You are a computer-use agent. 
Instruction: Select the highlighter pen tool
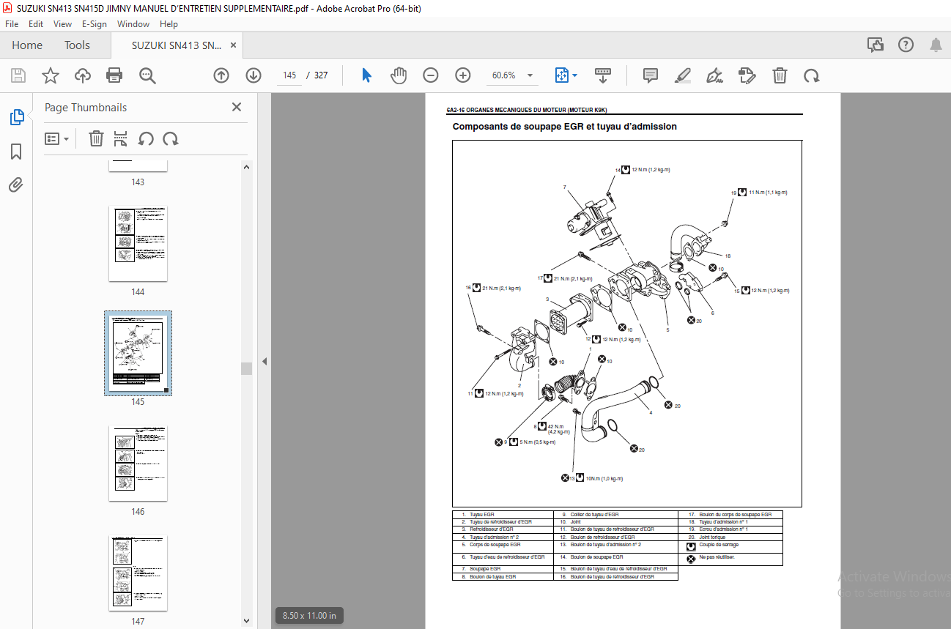coord(682,75)
